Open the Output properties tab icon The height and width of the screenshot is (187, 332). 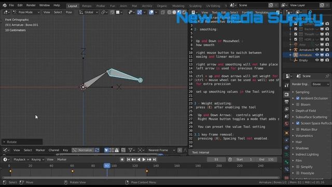click(286, 102)
